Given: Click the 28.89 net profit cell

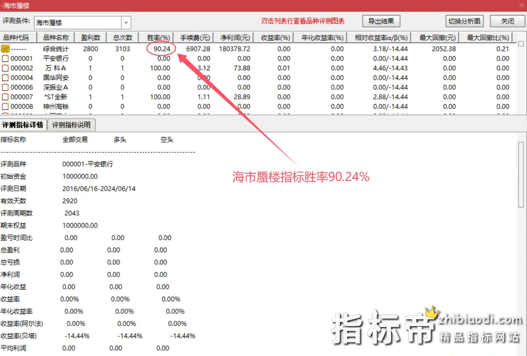Looking at the screenshot, I should click(242, 97).
